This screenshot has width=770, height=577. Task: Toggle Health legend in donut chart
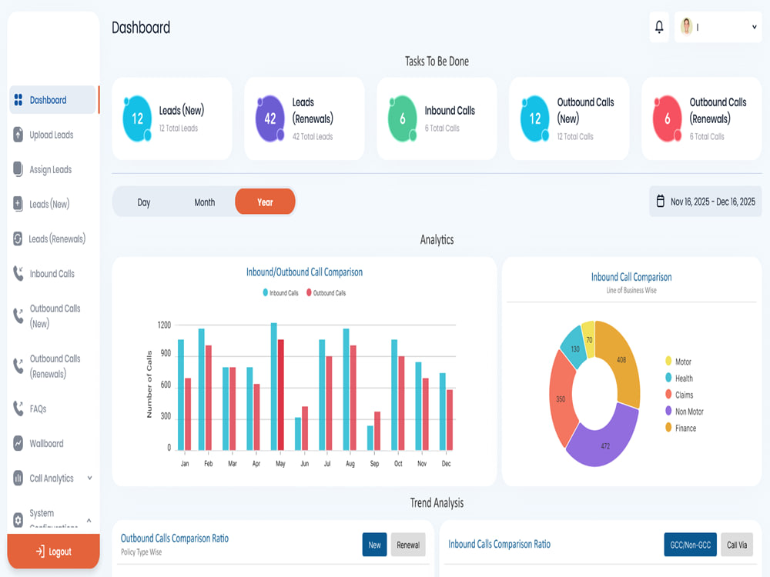click(679, 379)
